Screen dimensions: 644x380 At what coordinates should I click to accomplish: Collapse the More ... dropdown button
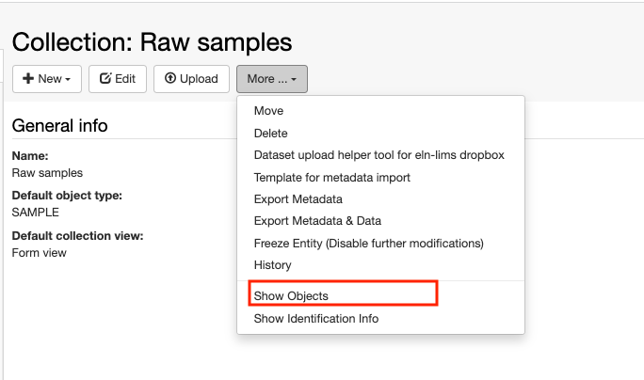pyautogui.click(x=272, y=79)
